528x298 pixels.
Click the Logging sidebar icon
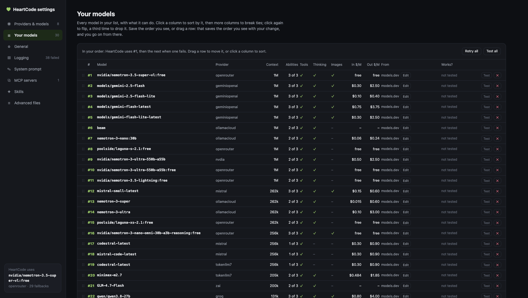pyautogui.click(x=9, y=58)
